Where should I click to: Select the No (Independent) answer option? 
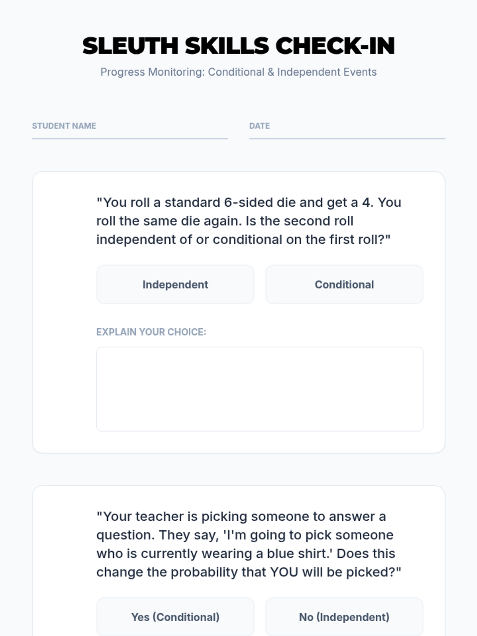344,617
